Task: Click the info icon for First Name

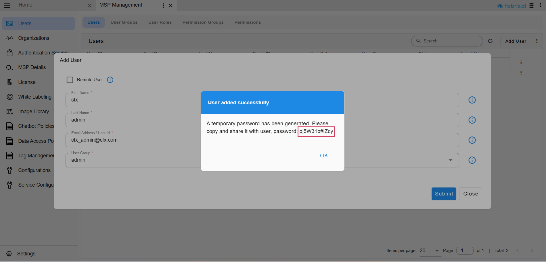Action: tap(472, 100)
